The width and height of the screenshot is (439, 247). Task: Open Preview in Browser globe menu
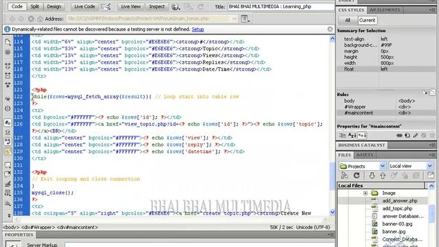tap(176, 7)
